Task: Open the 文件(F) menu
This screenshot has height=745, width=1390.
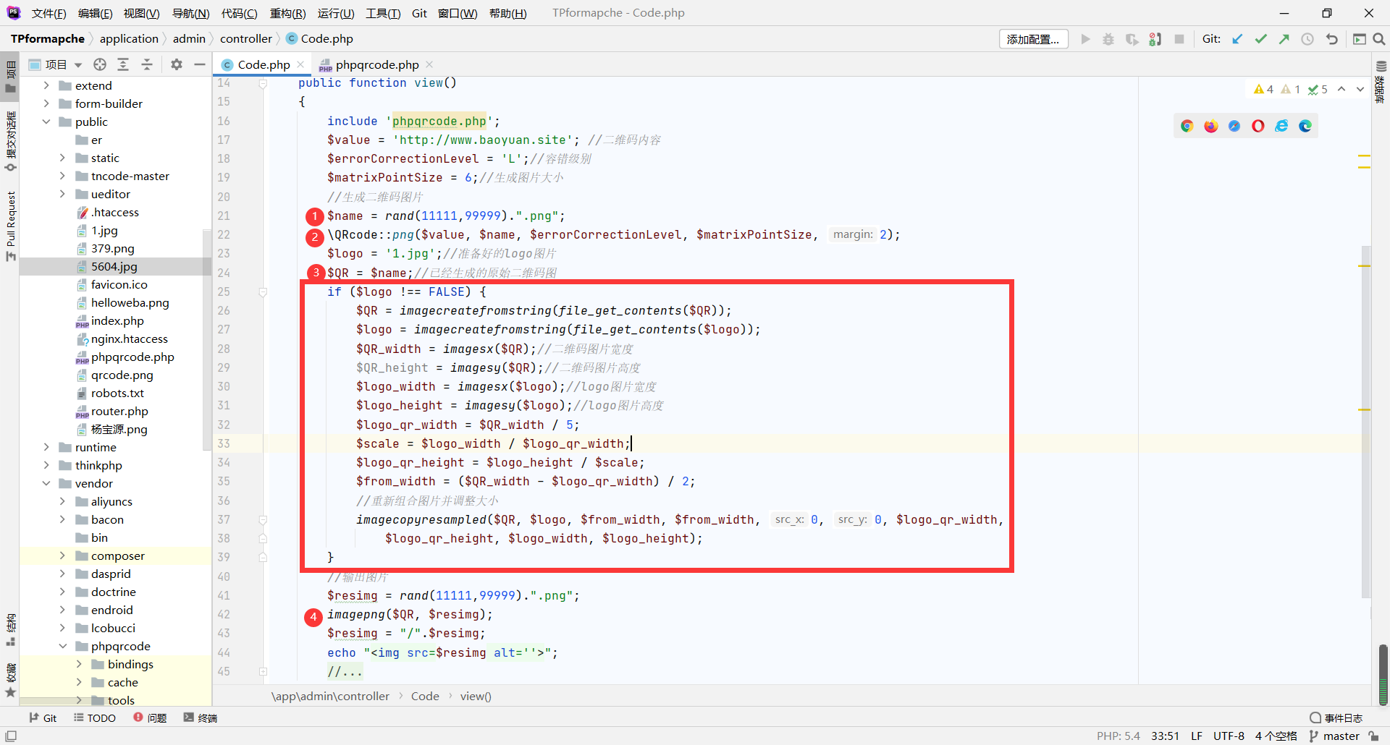Action: point(49,13)
